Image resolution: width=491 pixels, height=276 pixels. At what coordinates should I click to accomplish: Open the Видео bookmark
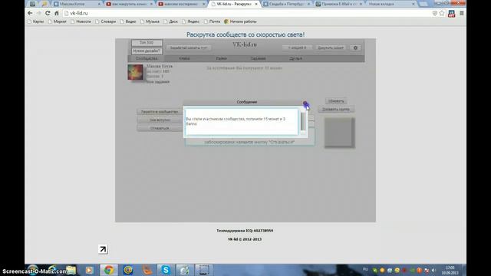pyautogui.click(x=128, y=21)
